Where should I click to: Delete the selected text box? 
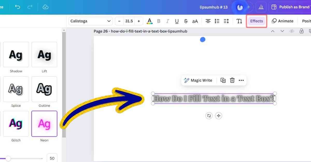pos(232,80)
